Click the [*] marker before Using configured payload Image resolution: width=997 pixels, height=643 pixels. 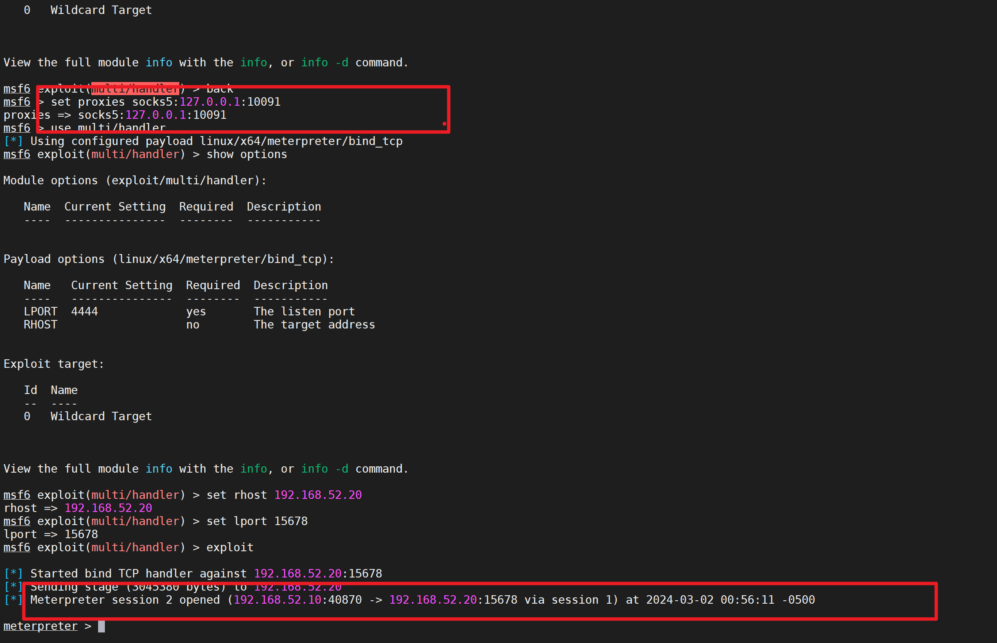pyautogui.click(x=13, y=141)
